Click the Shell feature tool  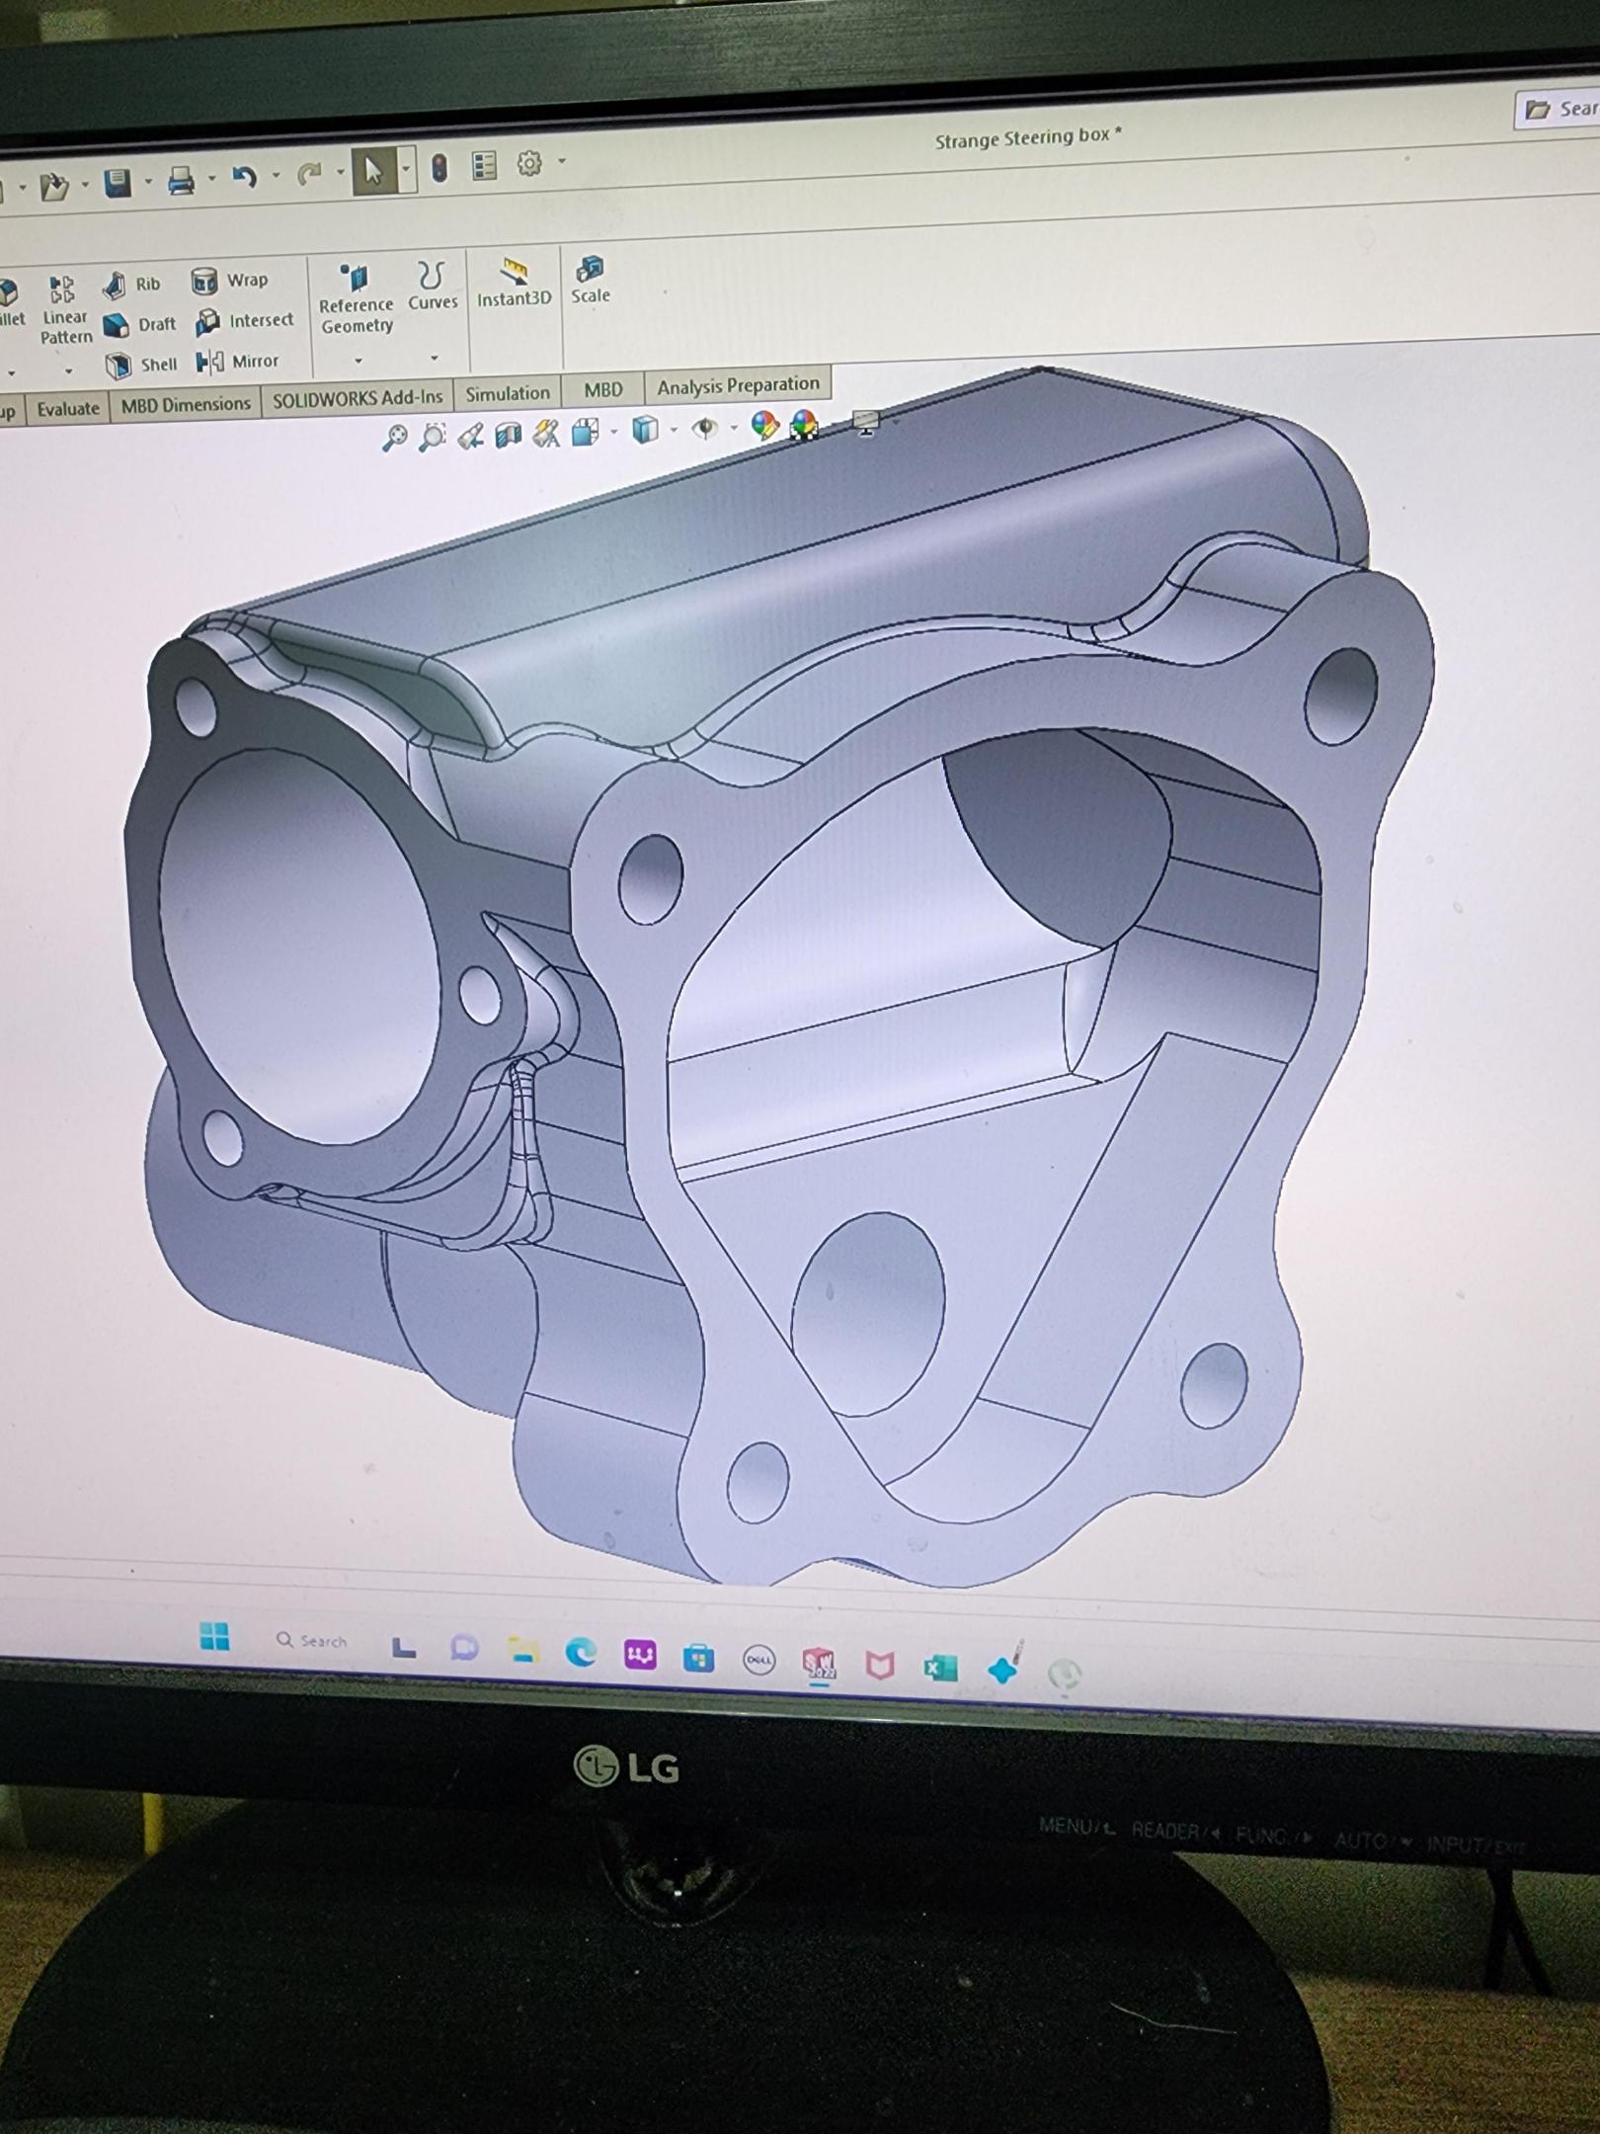coord(142,365)
